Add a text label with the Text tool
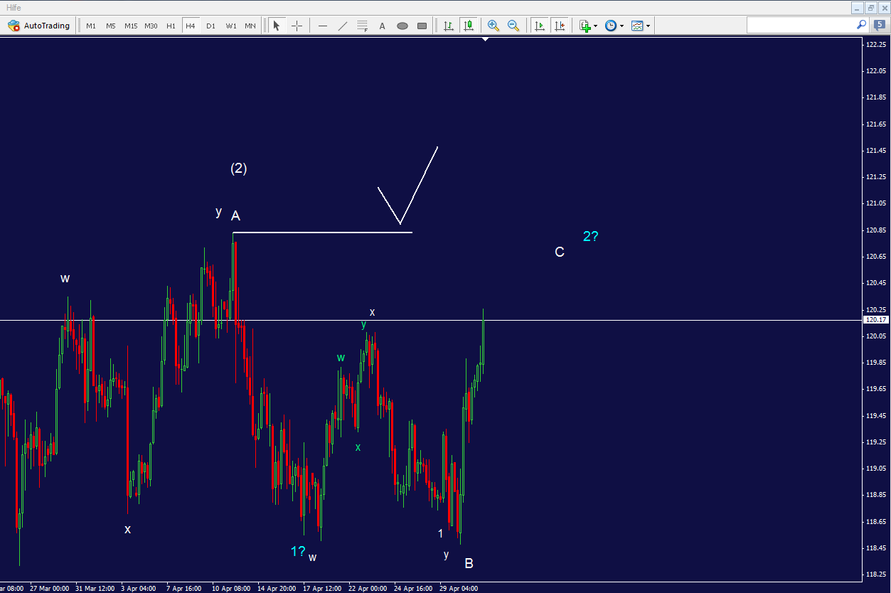This screenshot has height=593, width=891. tap(382, 26)
